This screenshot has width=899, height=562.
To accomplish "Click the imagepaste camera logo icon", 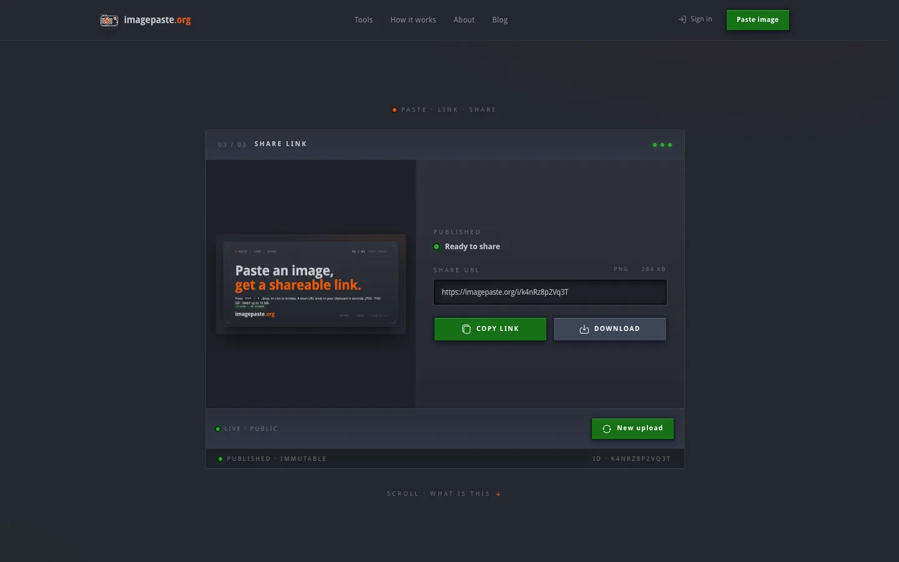I will 109,21.
